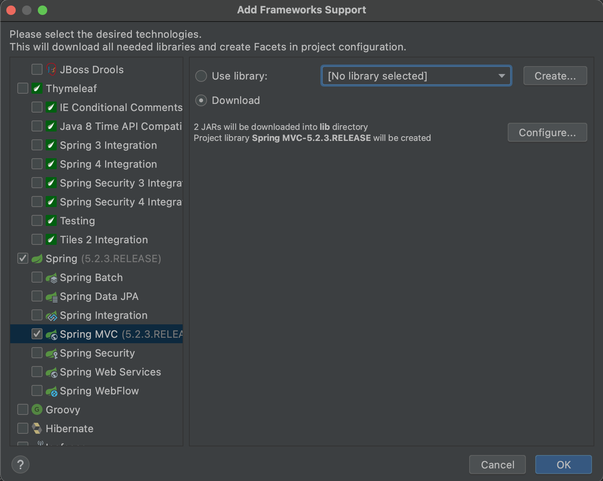Image resolution: width=603 pixels, height=481 pixels.
Task: Enable the Spring WebFlow checkbox
Action: pos(37,391)
